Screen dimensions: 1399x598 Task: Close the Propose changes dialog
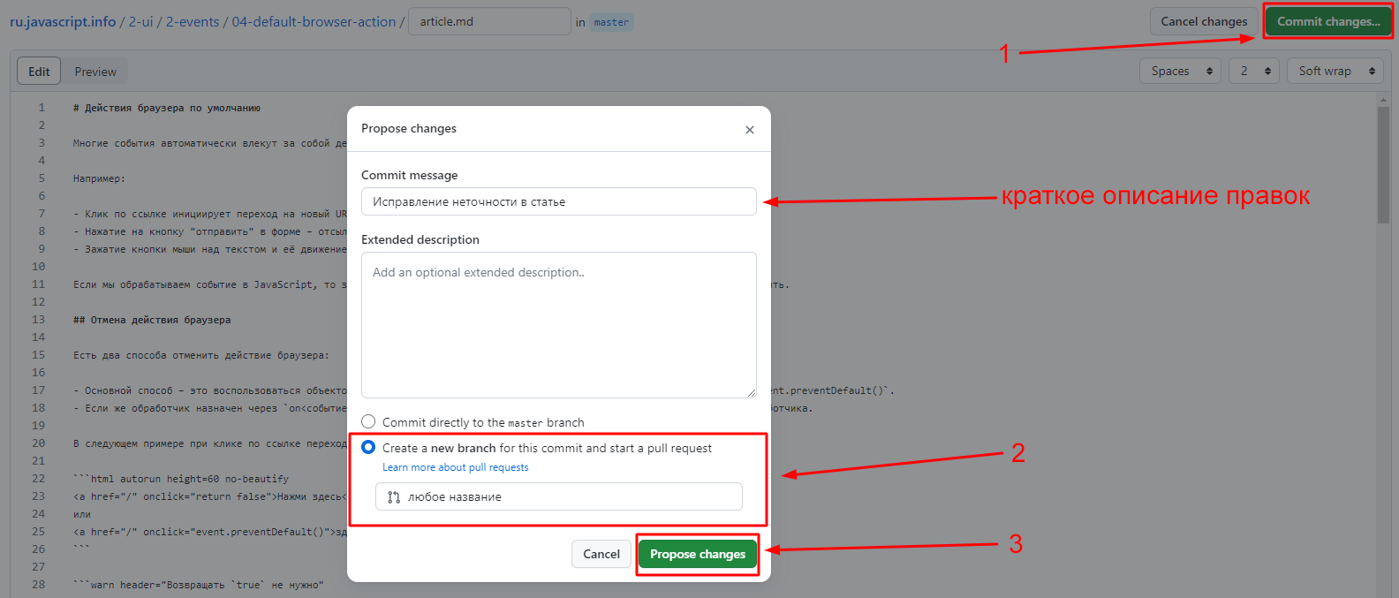[x=749, y=130]
